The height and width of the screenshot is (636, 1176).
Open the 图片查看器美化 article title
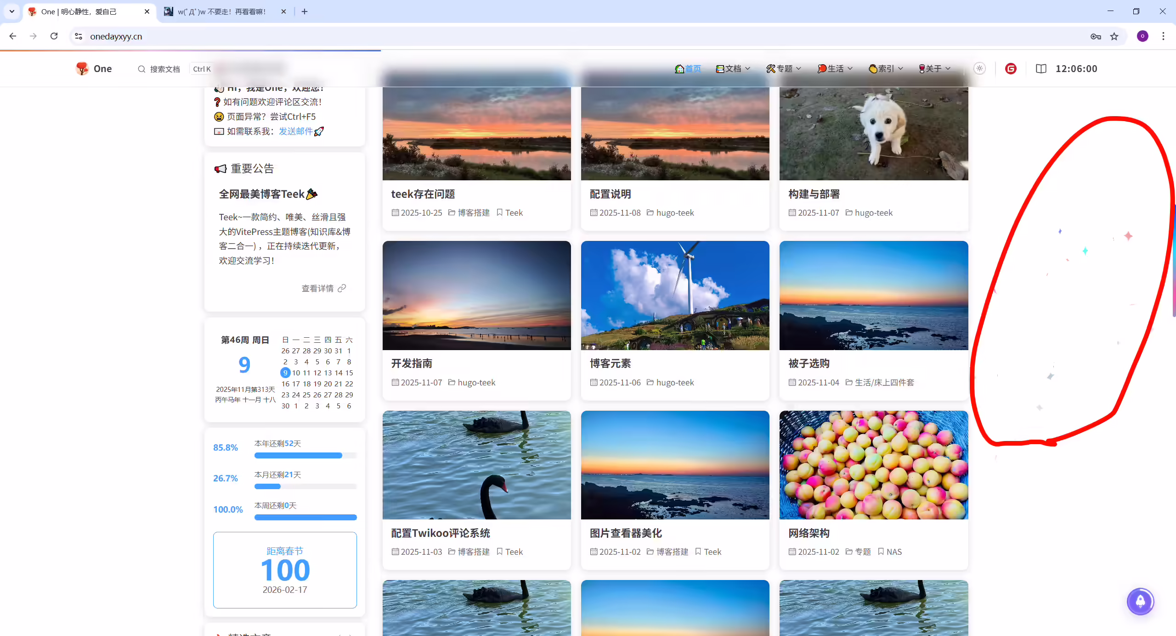626,533
